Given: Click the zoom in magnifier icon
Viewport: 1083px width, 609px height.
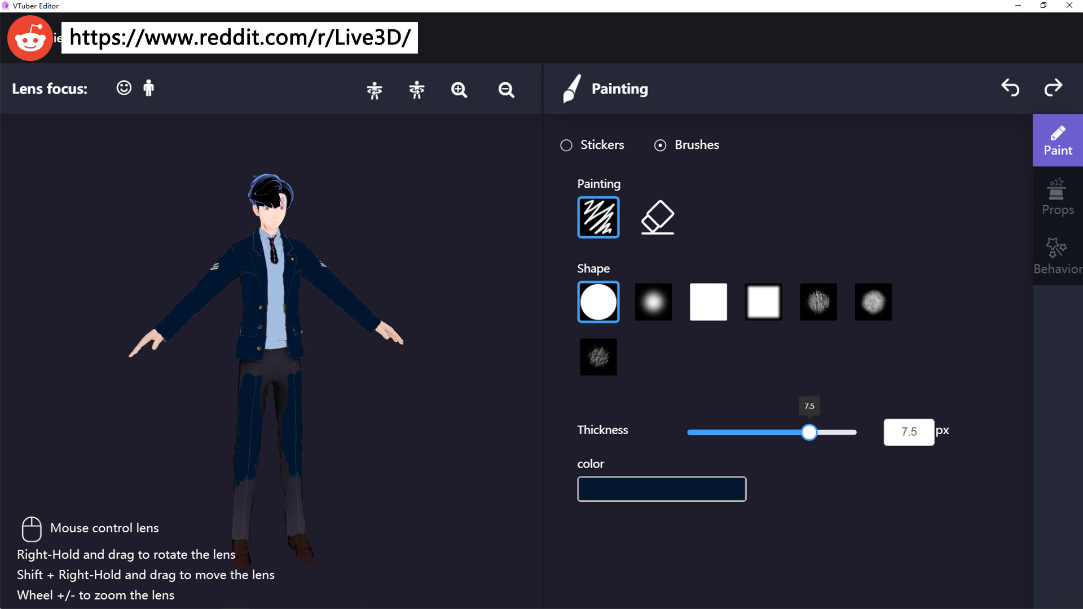Looking at the screenshot, I should (x=459, y=90).
